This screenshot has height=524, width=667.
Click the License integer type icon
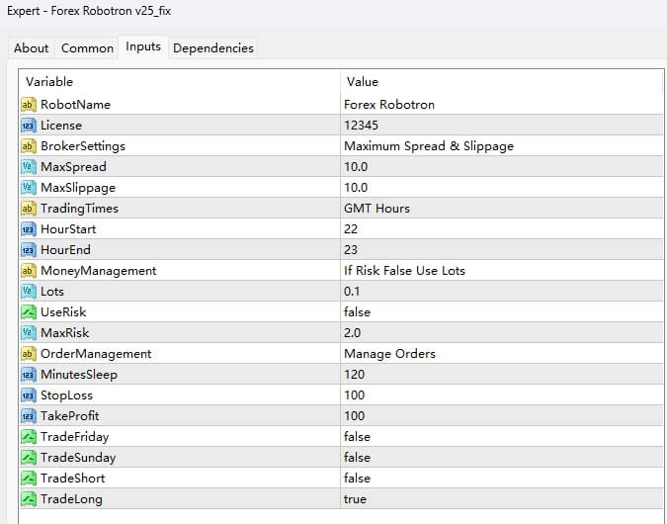click(x=28, y=125)
